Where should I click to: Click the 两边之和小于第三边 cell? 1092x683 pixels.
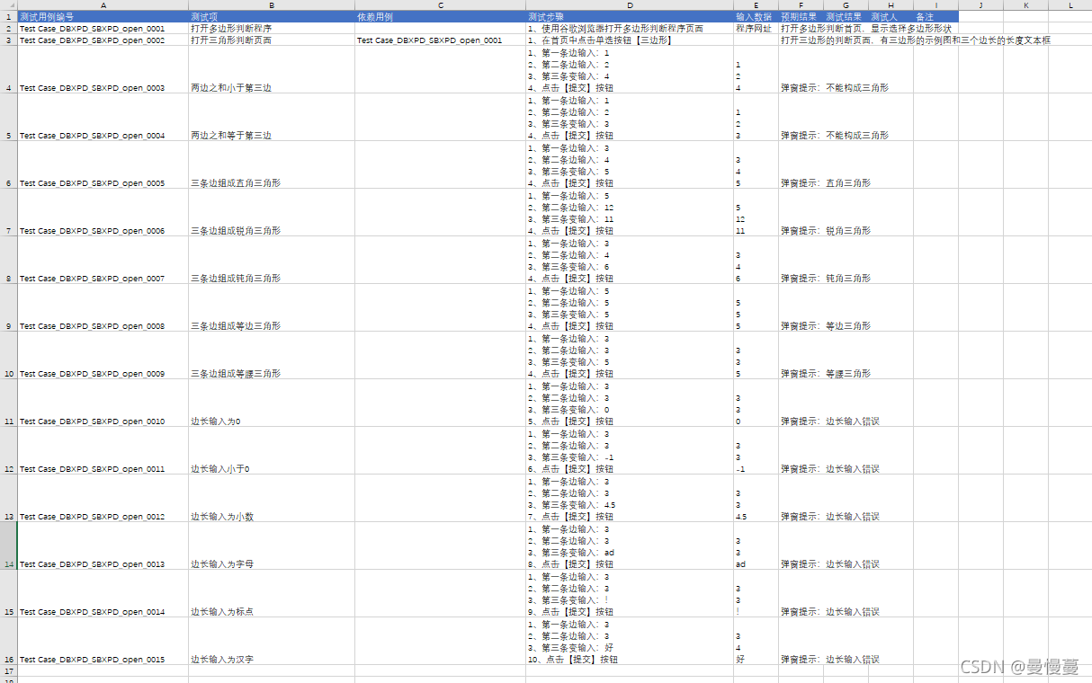272,69
